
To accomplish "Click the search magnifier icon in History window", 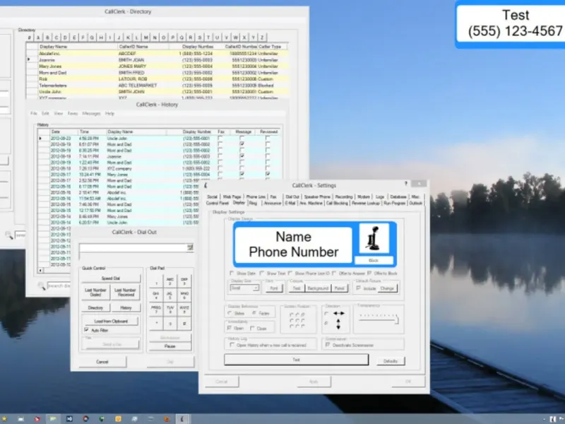I will pyautogui.click(x=42, y=285).
